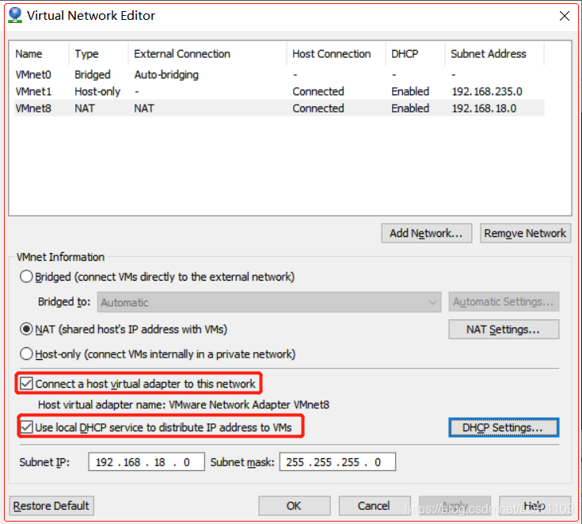This screenshot has height=524, width=582.
Task: Open DHCP Settings
Action: coord(504,427)
